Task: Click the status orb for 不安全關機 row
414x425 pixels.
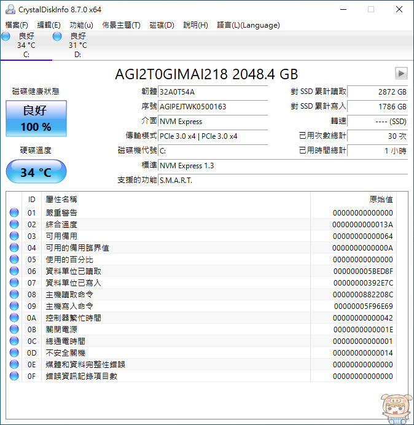Action: (14, 353)
